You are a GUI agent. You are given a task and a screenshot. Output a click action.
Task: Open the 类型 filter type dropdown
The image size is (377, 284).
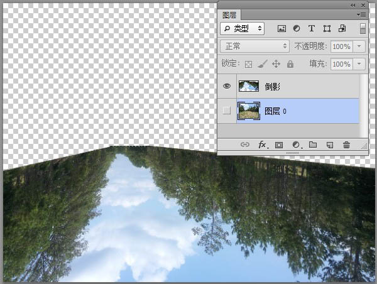tap(242, 29)
